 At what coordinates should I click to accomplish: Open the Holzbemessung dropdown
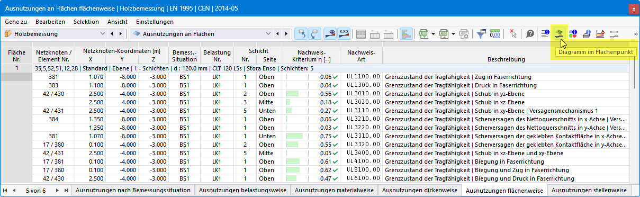[x=103, y=34]
